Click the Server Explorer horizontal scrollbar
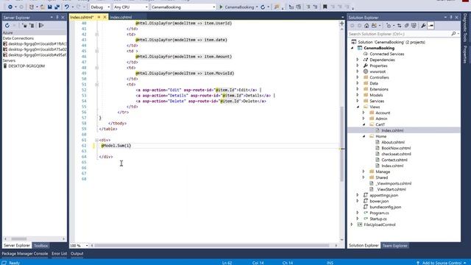 (x=18, y=239)
